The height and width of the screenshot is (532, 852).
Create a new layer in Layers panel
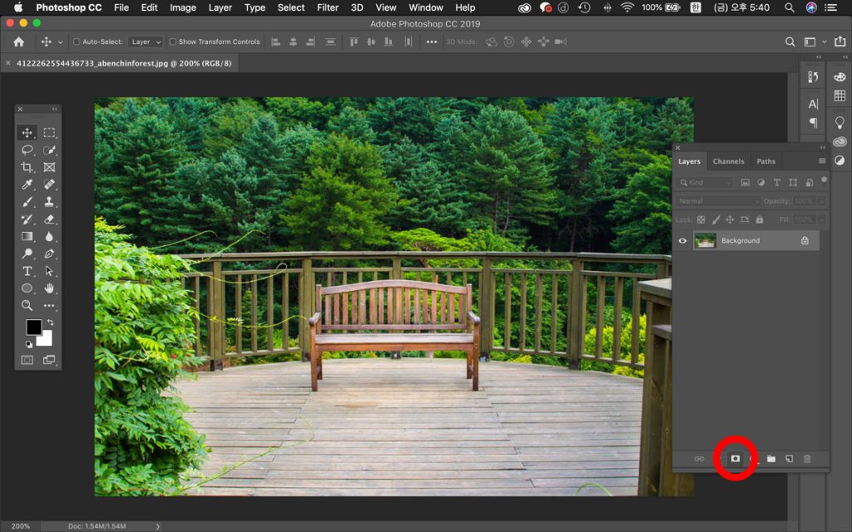pyautogui.click(x=789, y=459)
